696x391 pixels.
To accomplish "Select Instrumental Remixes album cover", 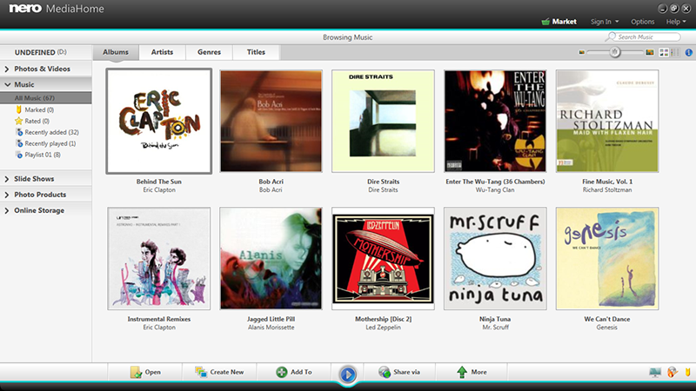I will point(159,258).
